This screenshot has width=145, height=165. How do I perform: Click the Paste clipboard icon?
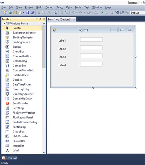pos(49,13)
